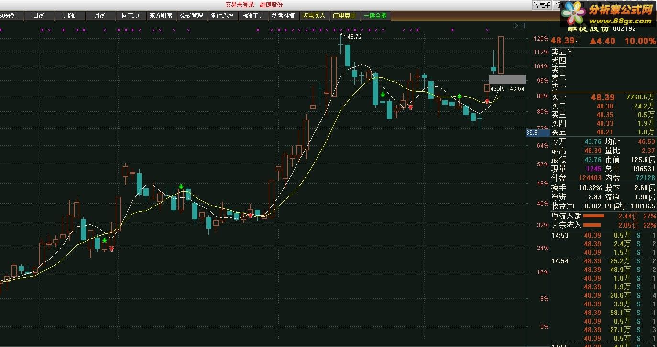Click the 48.39元 current price

click(566, 41)
